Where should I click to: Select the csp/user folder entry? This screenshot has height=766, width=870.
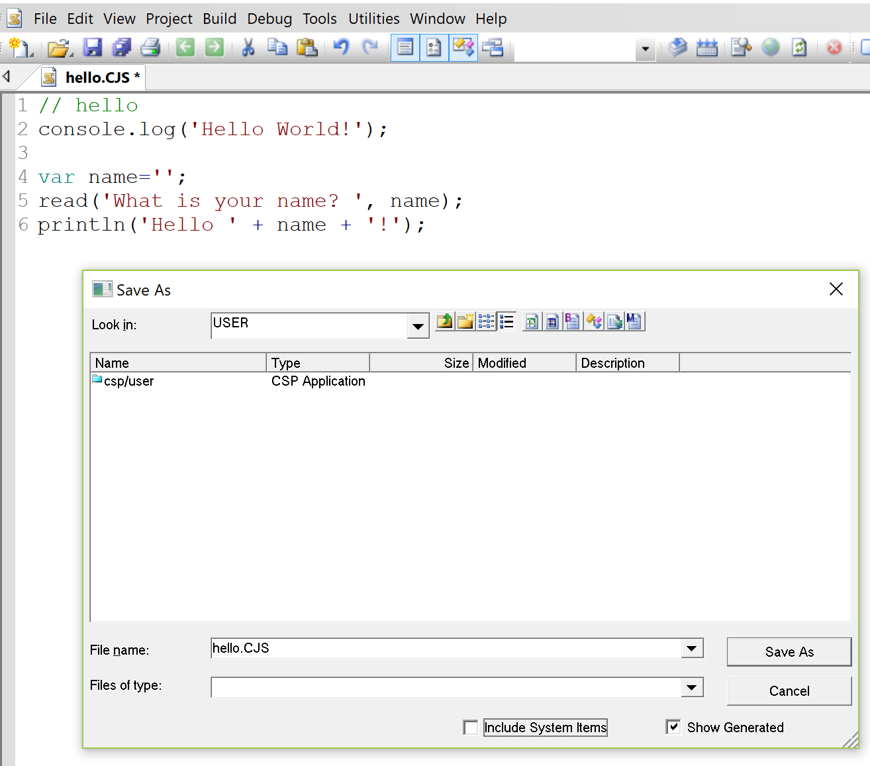point(128,381)
